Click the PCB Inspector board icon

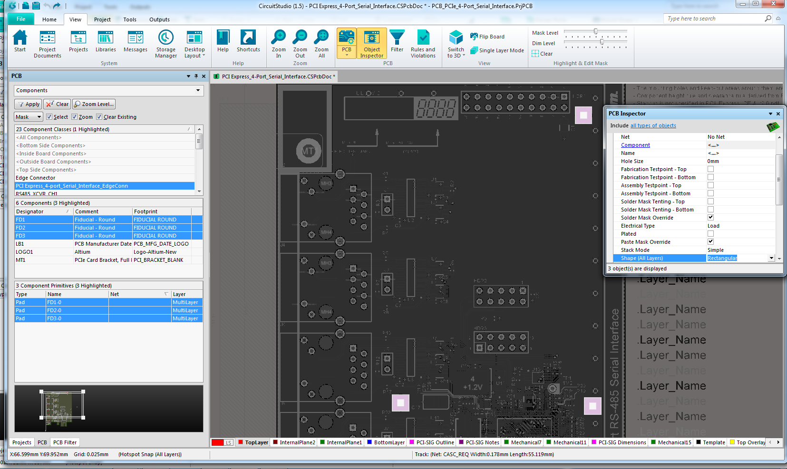click(x=773, y=126)
